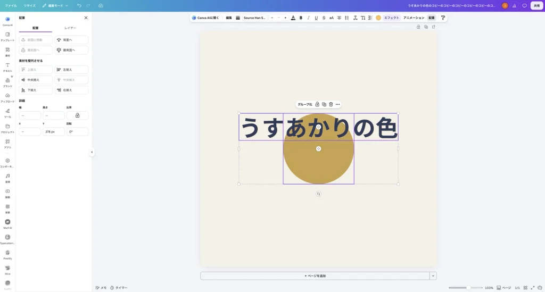Click the 共有 (Share) button

coord(536,5)
